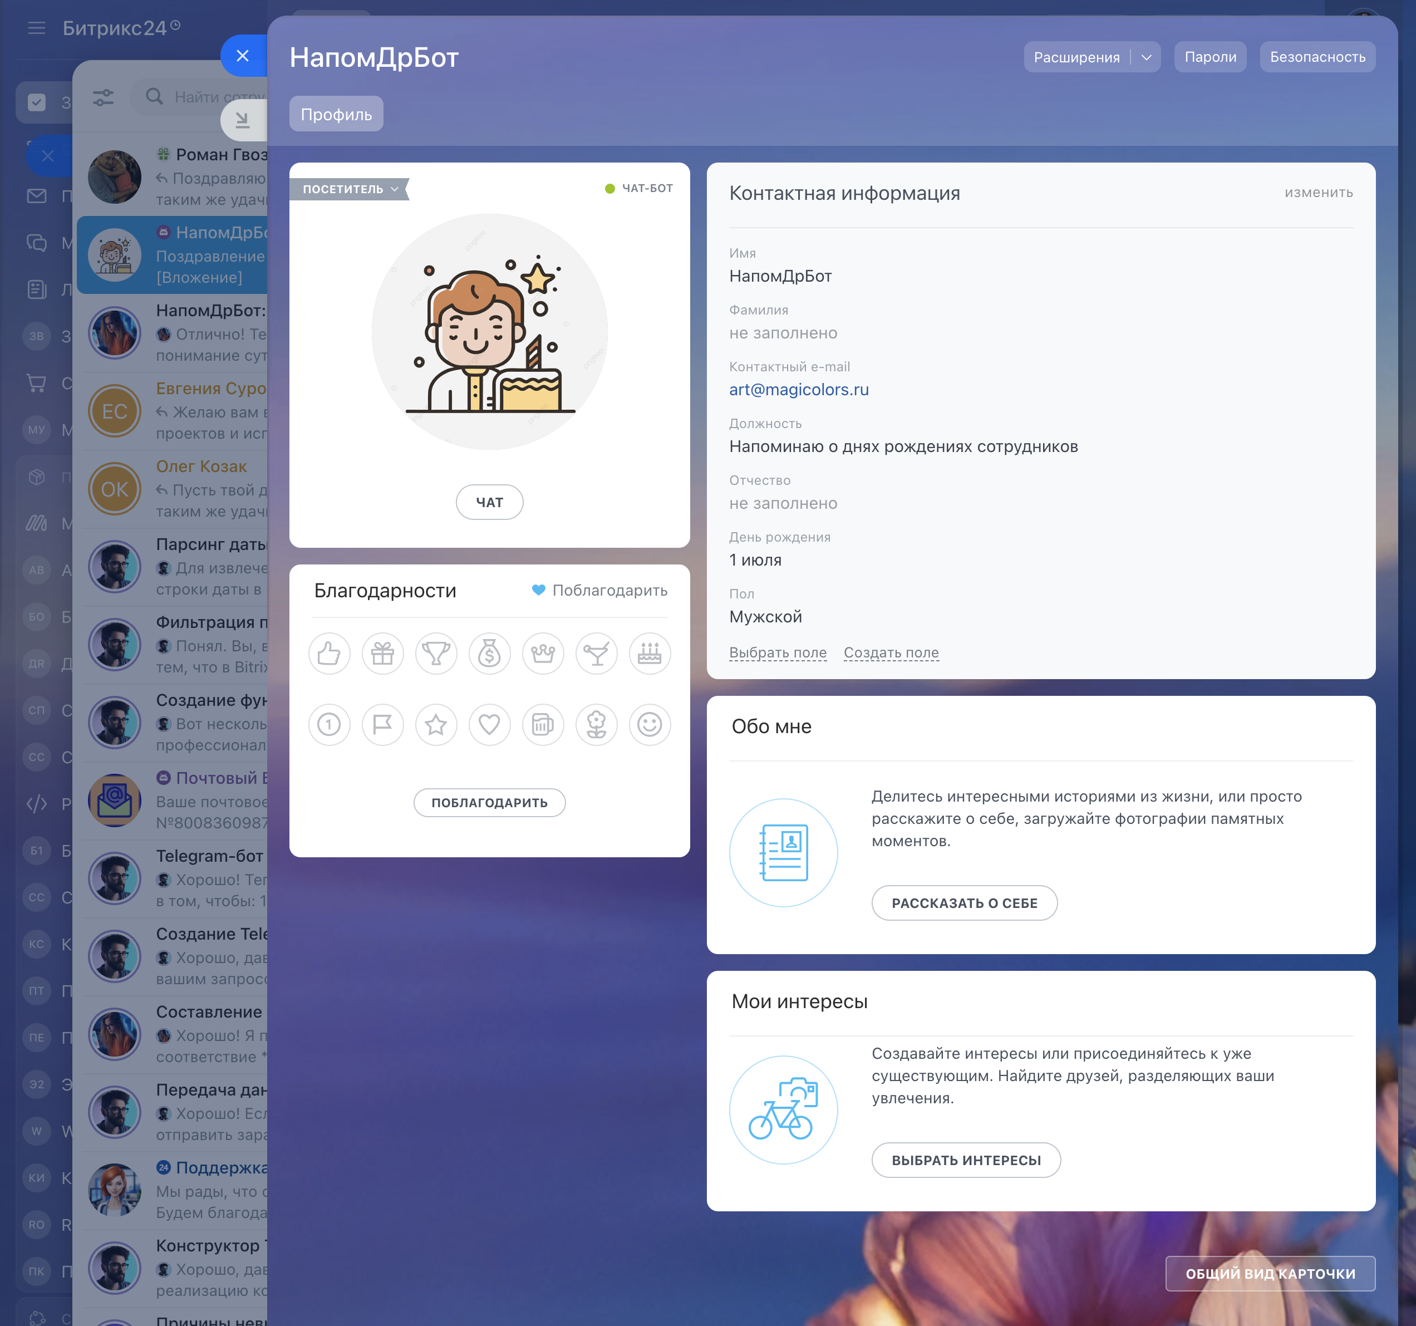Viewport: 1416px width, 1326px height.
Task: Click the ЧАТ button under avatar
Action: point(489,502)
